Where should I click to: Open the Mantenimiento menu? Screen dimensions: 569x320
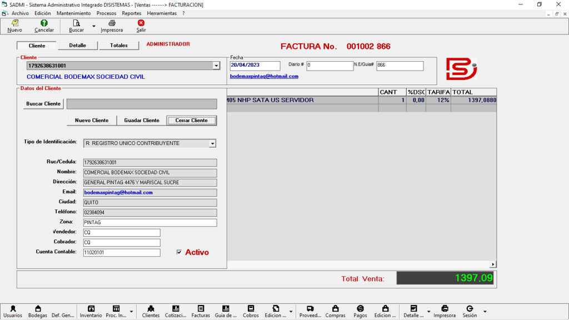(x=74, y=13)
